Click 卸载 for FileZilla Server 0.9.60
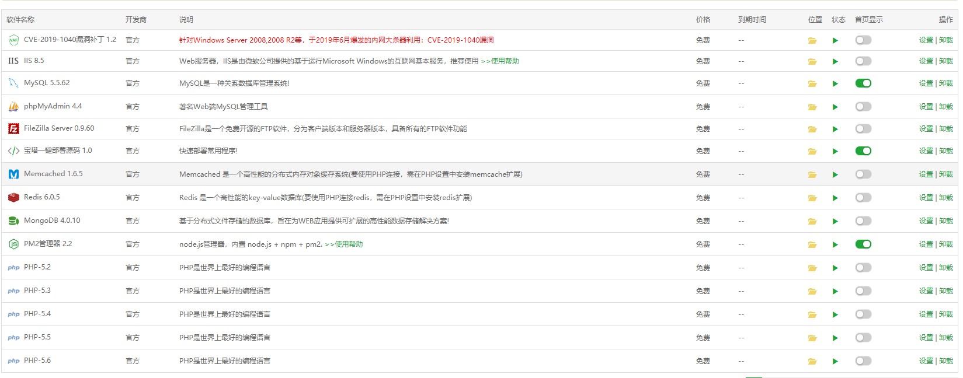 coord(946,129)
